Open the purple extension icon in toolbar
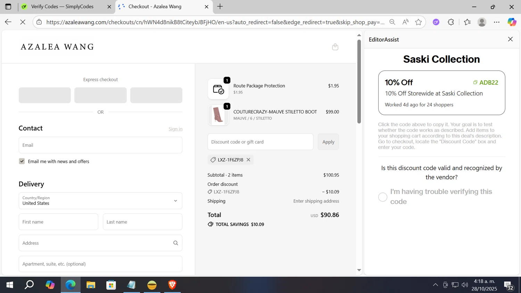The width and height of the screenshot is (521, 293). tap(436, 22)
